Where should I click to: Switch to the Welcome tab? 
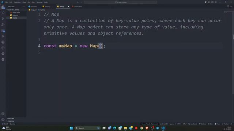34,7
